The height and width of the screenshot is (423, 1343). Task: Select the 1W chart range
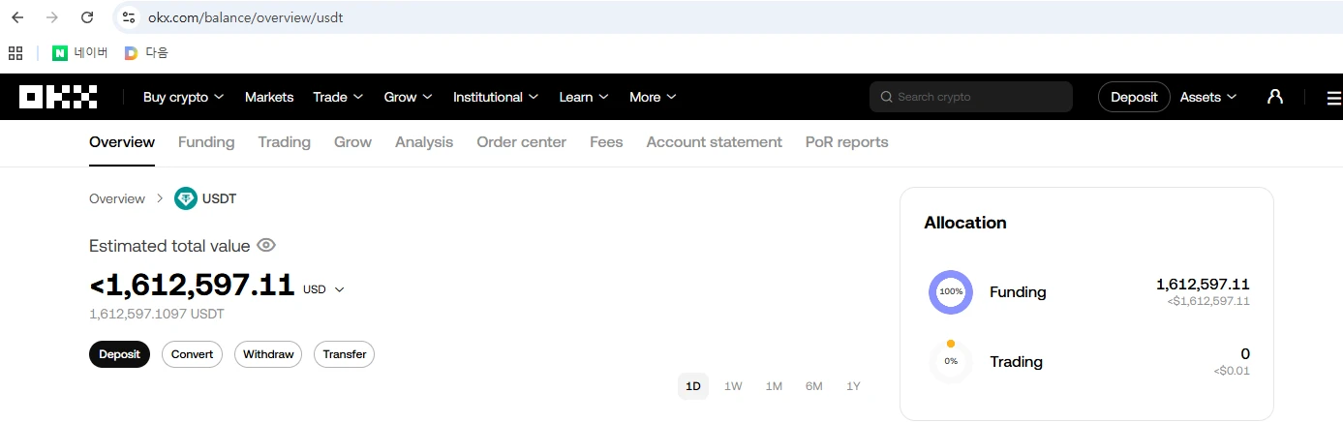click(x=733, y=386)
